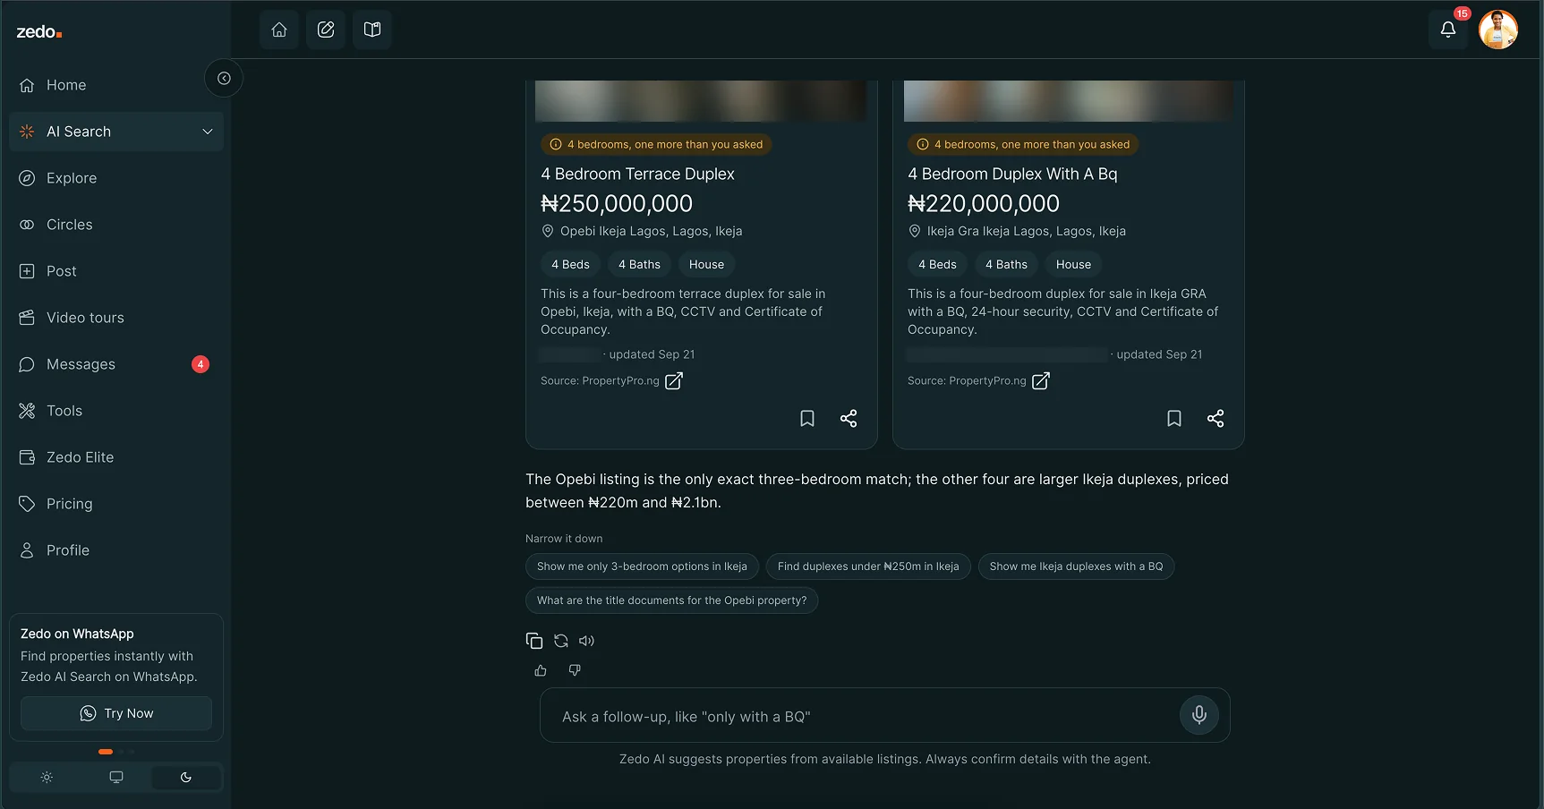Viewport: 1544px width, 809px height.
Task: Open PropertyPro.ng source link for ₦250,000,000 listing
Action: tap(674, 381)
